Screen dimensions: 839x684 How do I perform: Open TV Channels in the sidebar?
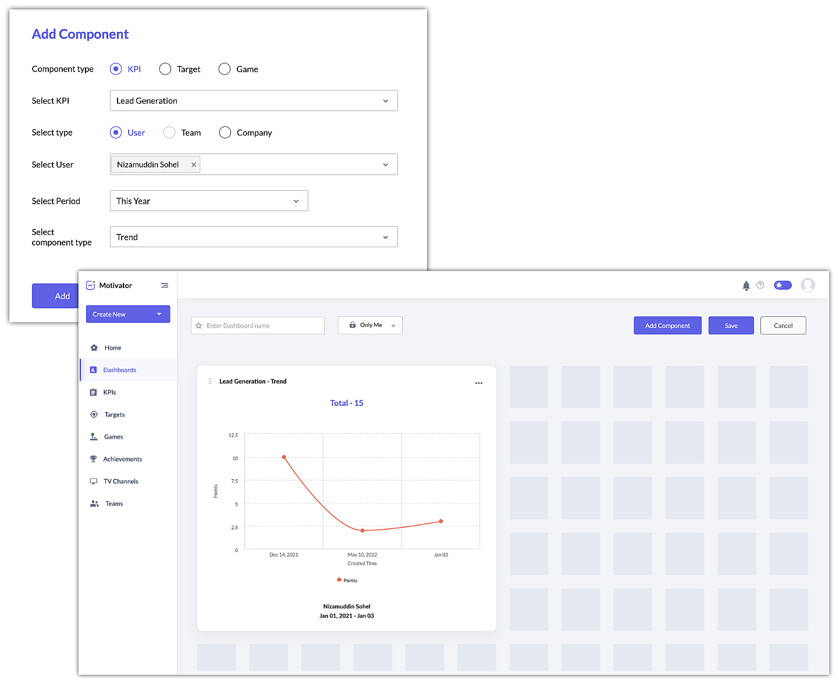pos(120,482)
